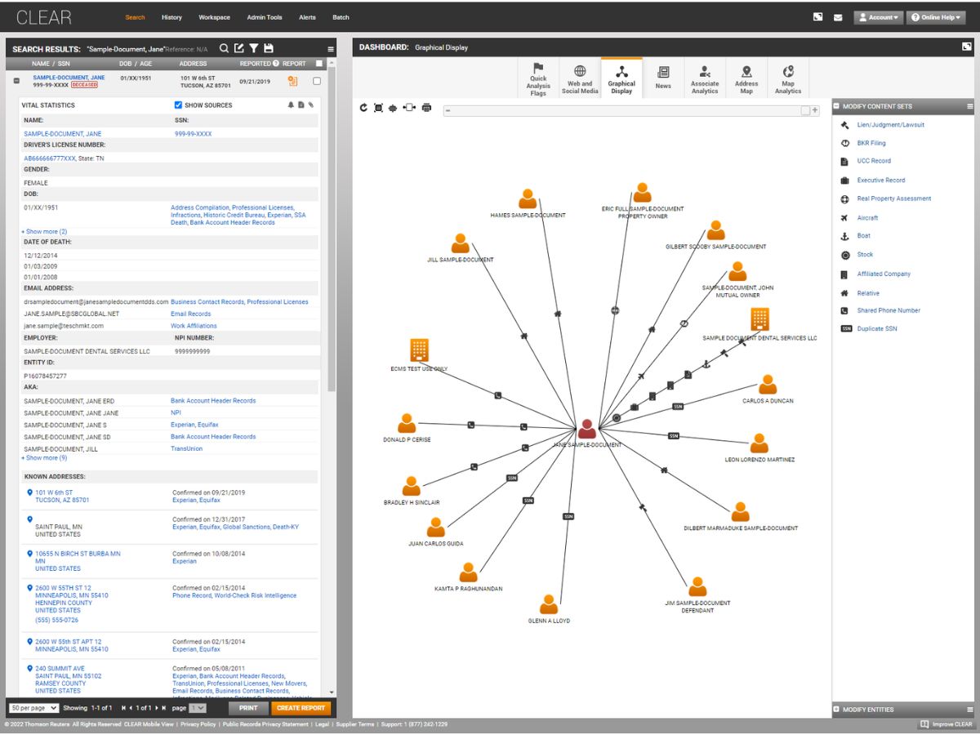The height and width of the screenshot is (735, 980).
Task: Click the CREATE REPORT button
Action: (x=301, y=708)
